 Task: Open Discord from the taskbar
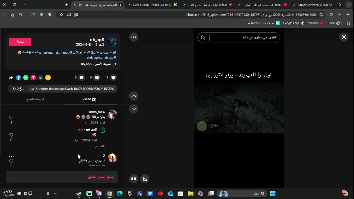(x=99, y=193)
